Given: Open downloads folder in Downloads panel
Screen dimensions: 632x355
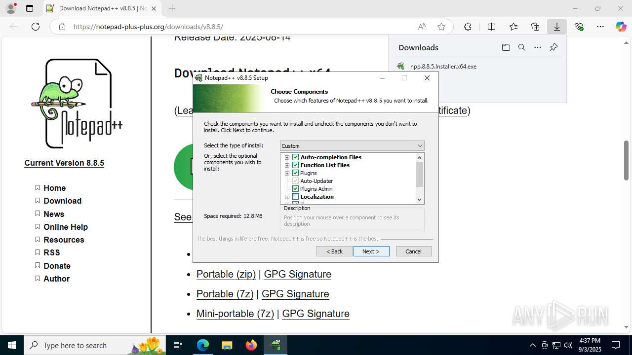Looking at the screenshot, I should [506, 47].
